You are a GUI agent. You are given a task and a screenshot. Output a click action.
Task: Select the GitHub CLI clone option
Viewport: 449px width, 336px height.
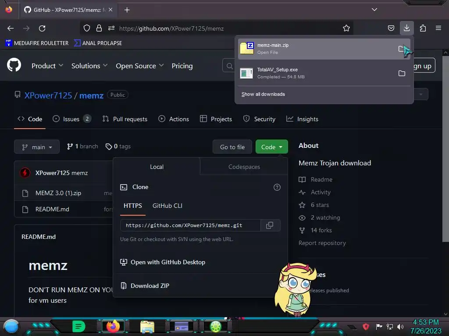167,206
